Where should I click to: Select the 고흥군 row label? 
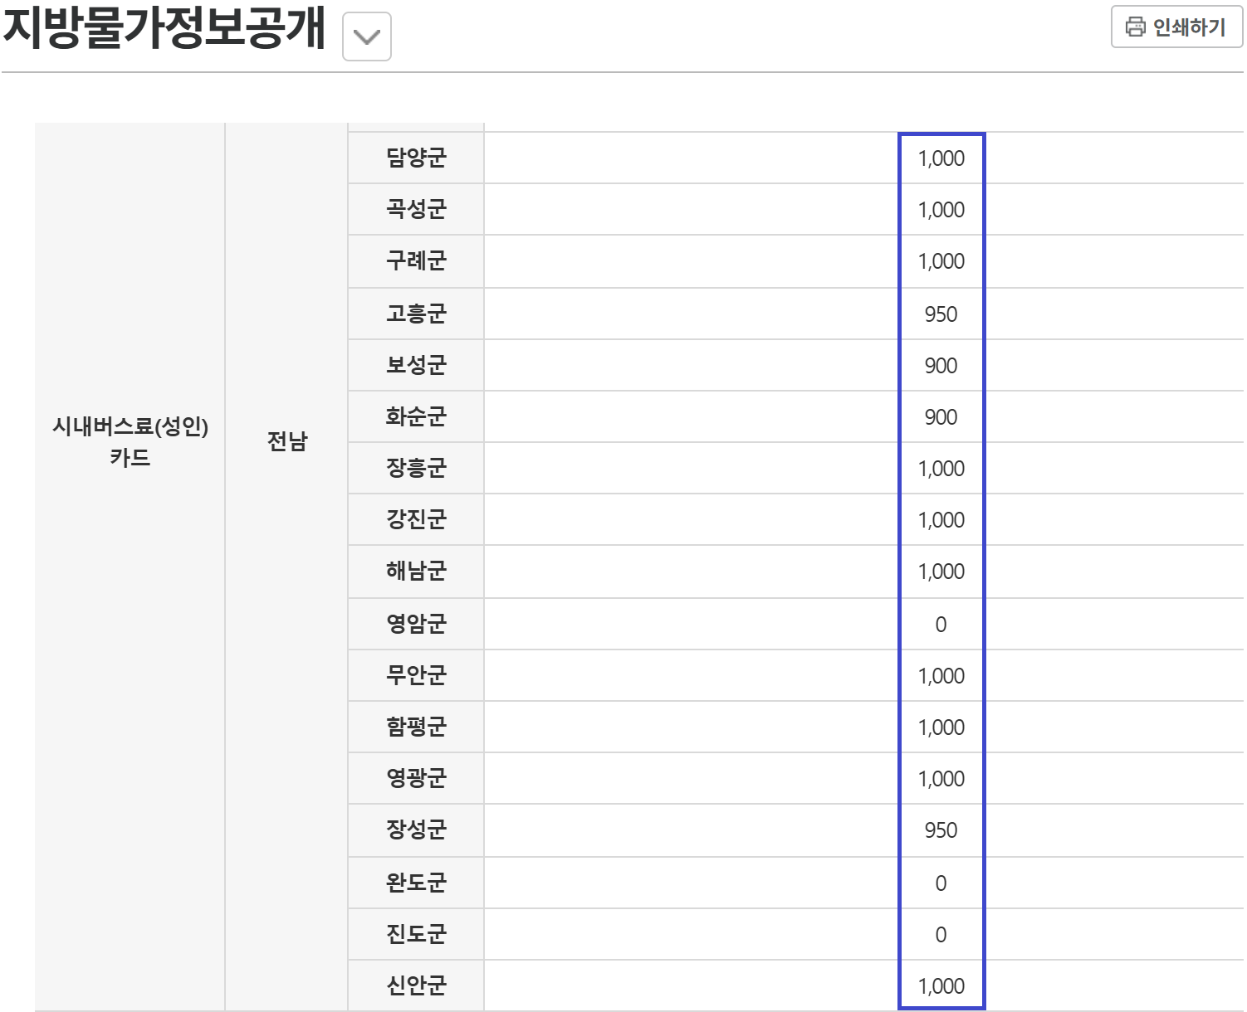(416, 314)
